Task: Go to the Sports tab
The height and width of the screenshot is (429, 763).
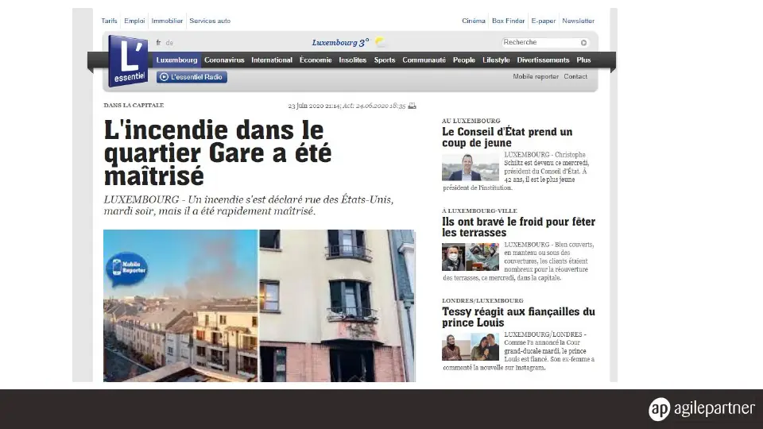Action: [385, 60]
